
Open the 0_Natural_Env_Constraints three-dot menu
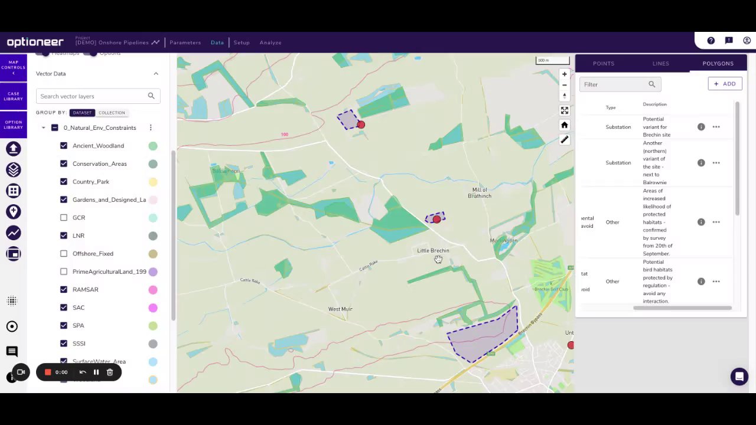pos(151,127)
